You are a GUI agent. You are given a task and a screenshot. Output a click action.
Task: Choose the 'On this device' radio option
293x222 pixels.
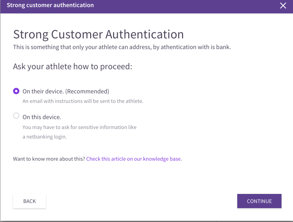[x=16, y=116]
